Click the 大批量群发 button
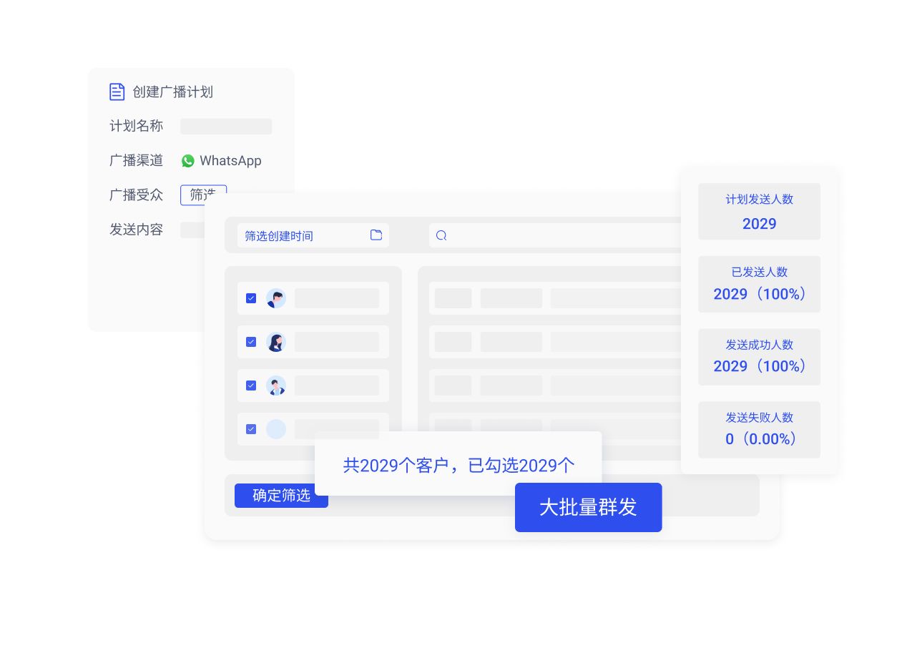This screenshot has width=922, height=653. [x=588, y=507]
